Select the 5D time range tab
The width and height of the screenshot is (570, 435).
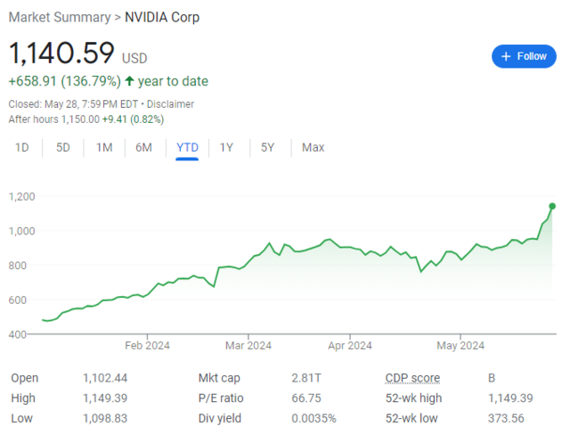(x=63, y=148)
